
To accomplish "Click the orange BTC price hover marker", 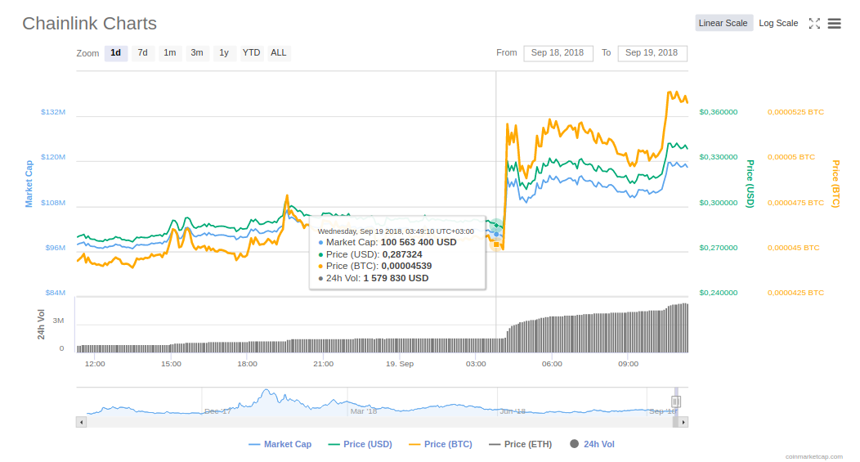I will click(x=496, y=244).
